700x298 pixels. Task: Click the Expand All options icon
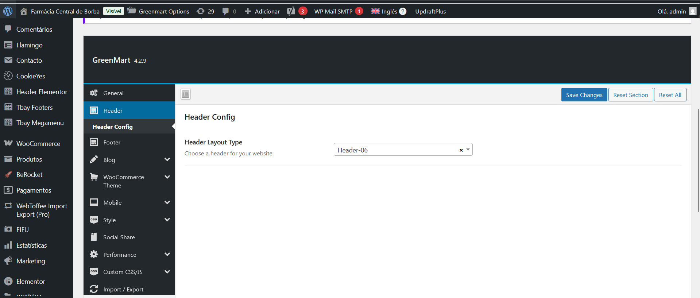[186, 94]
